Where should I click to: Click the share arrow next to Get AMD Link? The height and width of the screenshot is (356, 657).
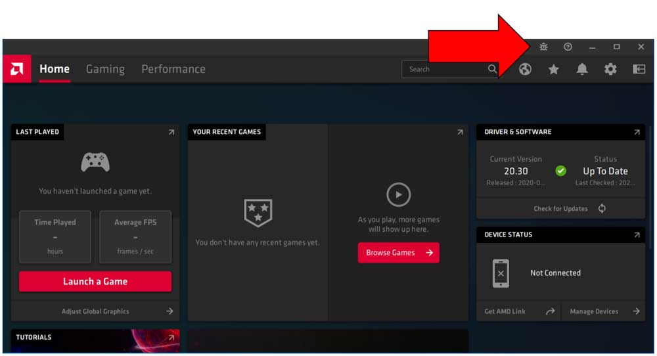550,311
